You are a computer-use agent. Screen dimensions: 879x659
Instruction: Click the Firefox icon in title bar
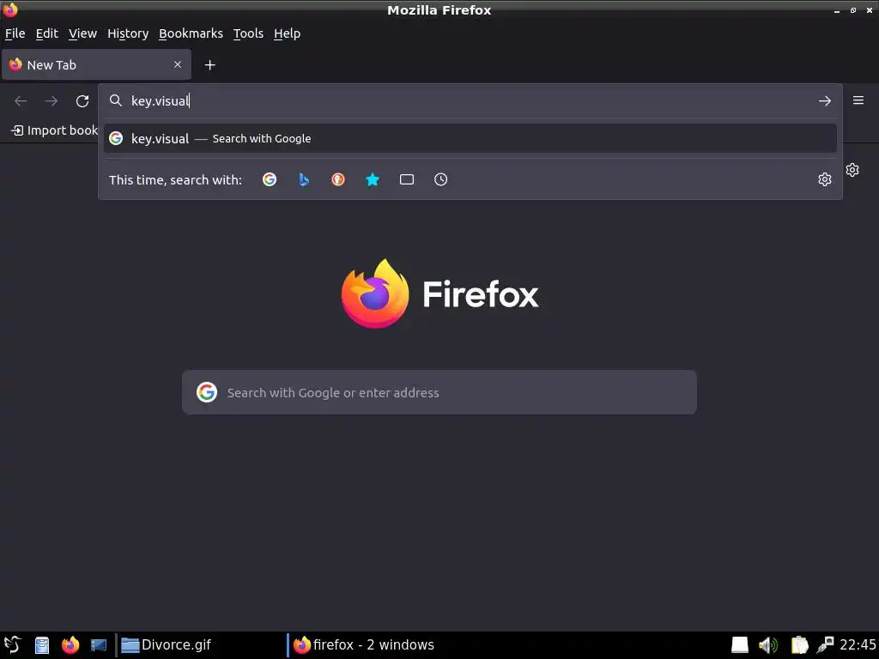point(10,9)
